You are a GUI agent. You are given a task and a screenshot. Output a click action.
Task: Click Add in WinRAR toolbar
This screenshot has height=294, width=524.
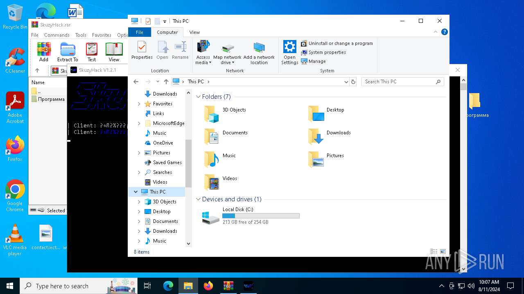point(44,52)
